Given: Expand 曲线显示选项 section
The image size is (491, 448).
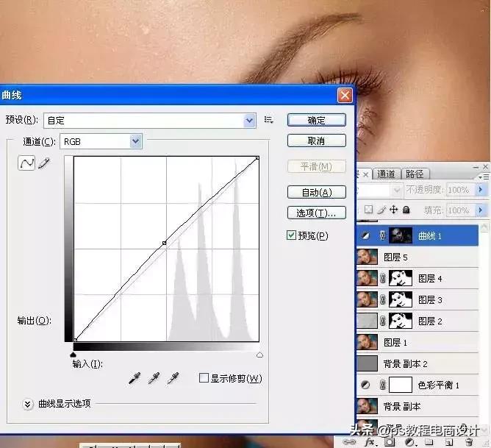Looking at the screenshot, I should 28,404.
